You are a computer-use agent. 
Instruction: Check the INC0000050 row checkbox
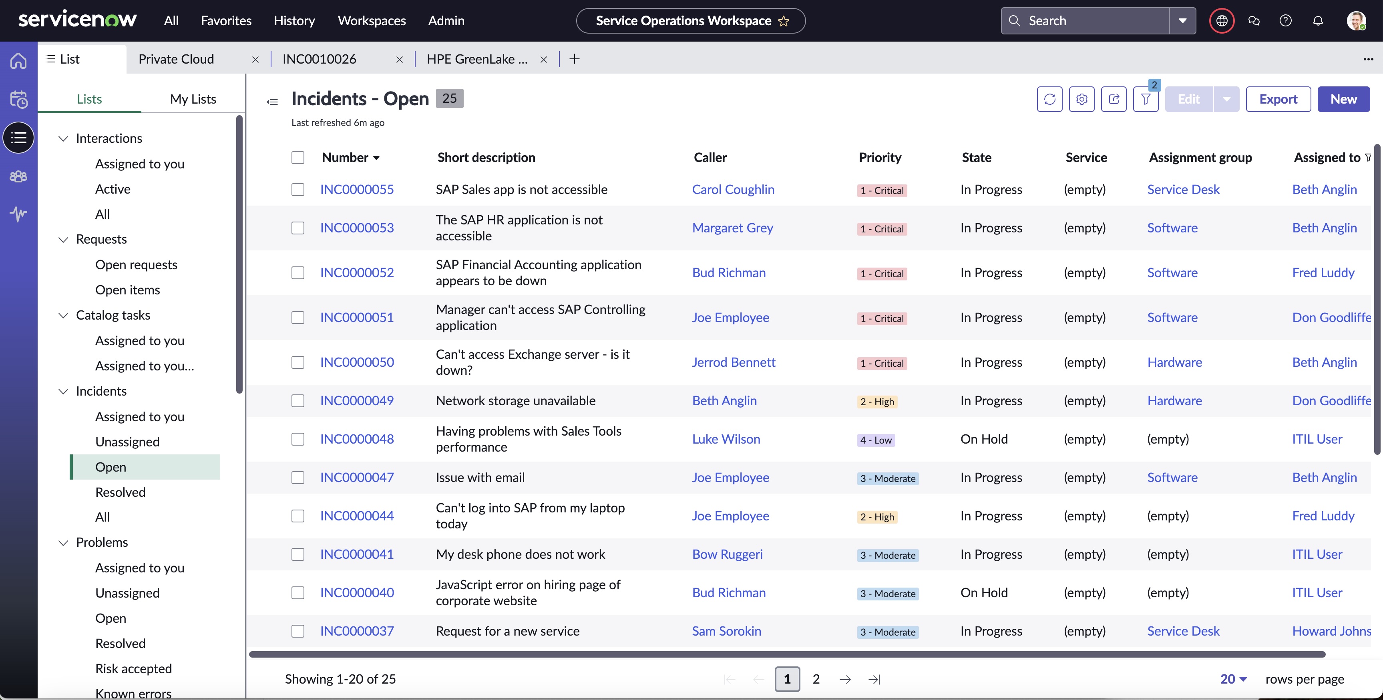298,362
